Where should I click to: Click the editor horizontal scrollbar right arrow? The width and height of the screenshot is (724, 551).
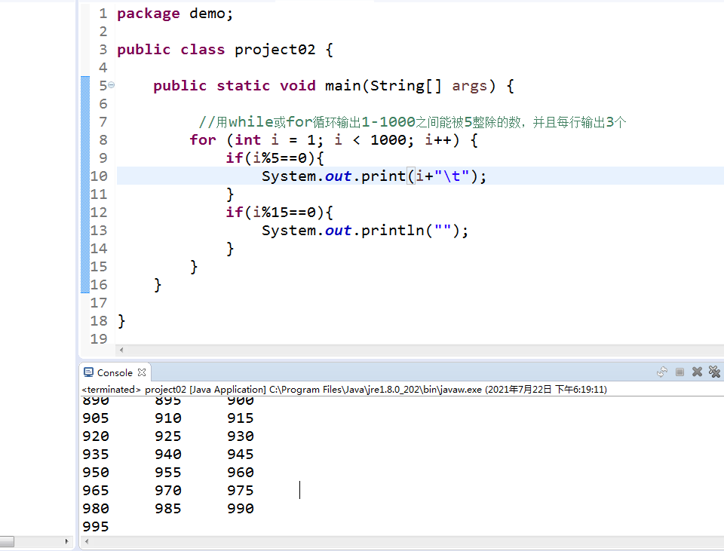(x=719, y=350)
